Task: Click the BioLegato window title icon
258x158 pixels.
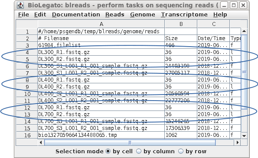Action: pos(20,5)
